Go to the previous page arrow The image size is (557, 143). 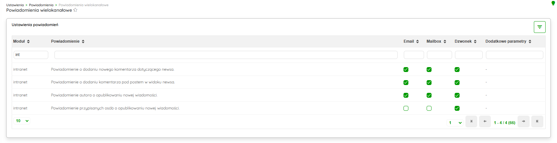pos(485,122)
